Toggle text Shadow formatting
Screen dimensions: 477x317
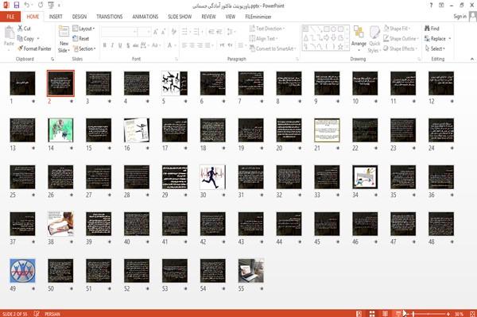(128, 45)
